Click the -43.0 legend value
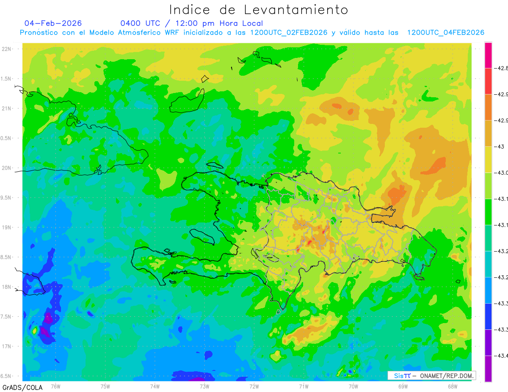The height and width of the screenshot is (392, 508). click(x=502, y=173)
